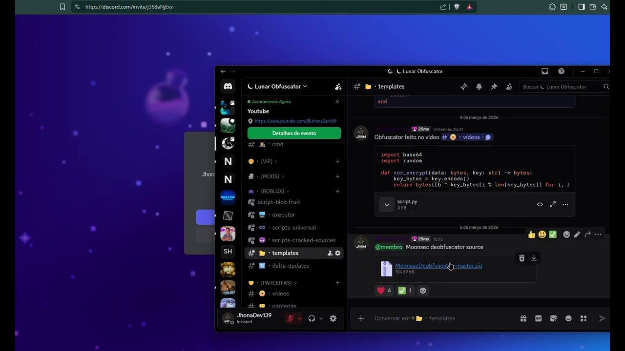
Task: Open user settings gear icon
Action: pos(333,318)
